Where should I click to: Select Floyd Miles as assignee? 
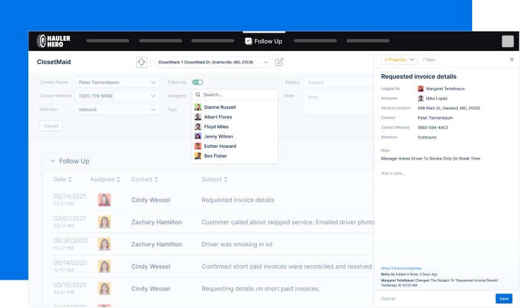pyautogui.click(x=235, y=126)
